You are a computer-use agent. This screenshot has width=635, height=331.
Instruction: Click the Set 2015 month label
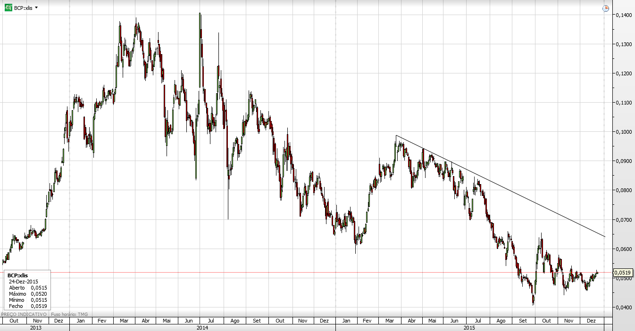pyautogui.click(x=523, y=321)
